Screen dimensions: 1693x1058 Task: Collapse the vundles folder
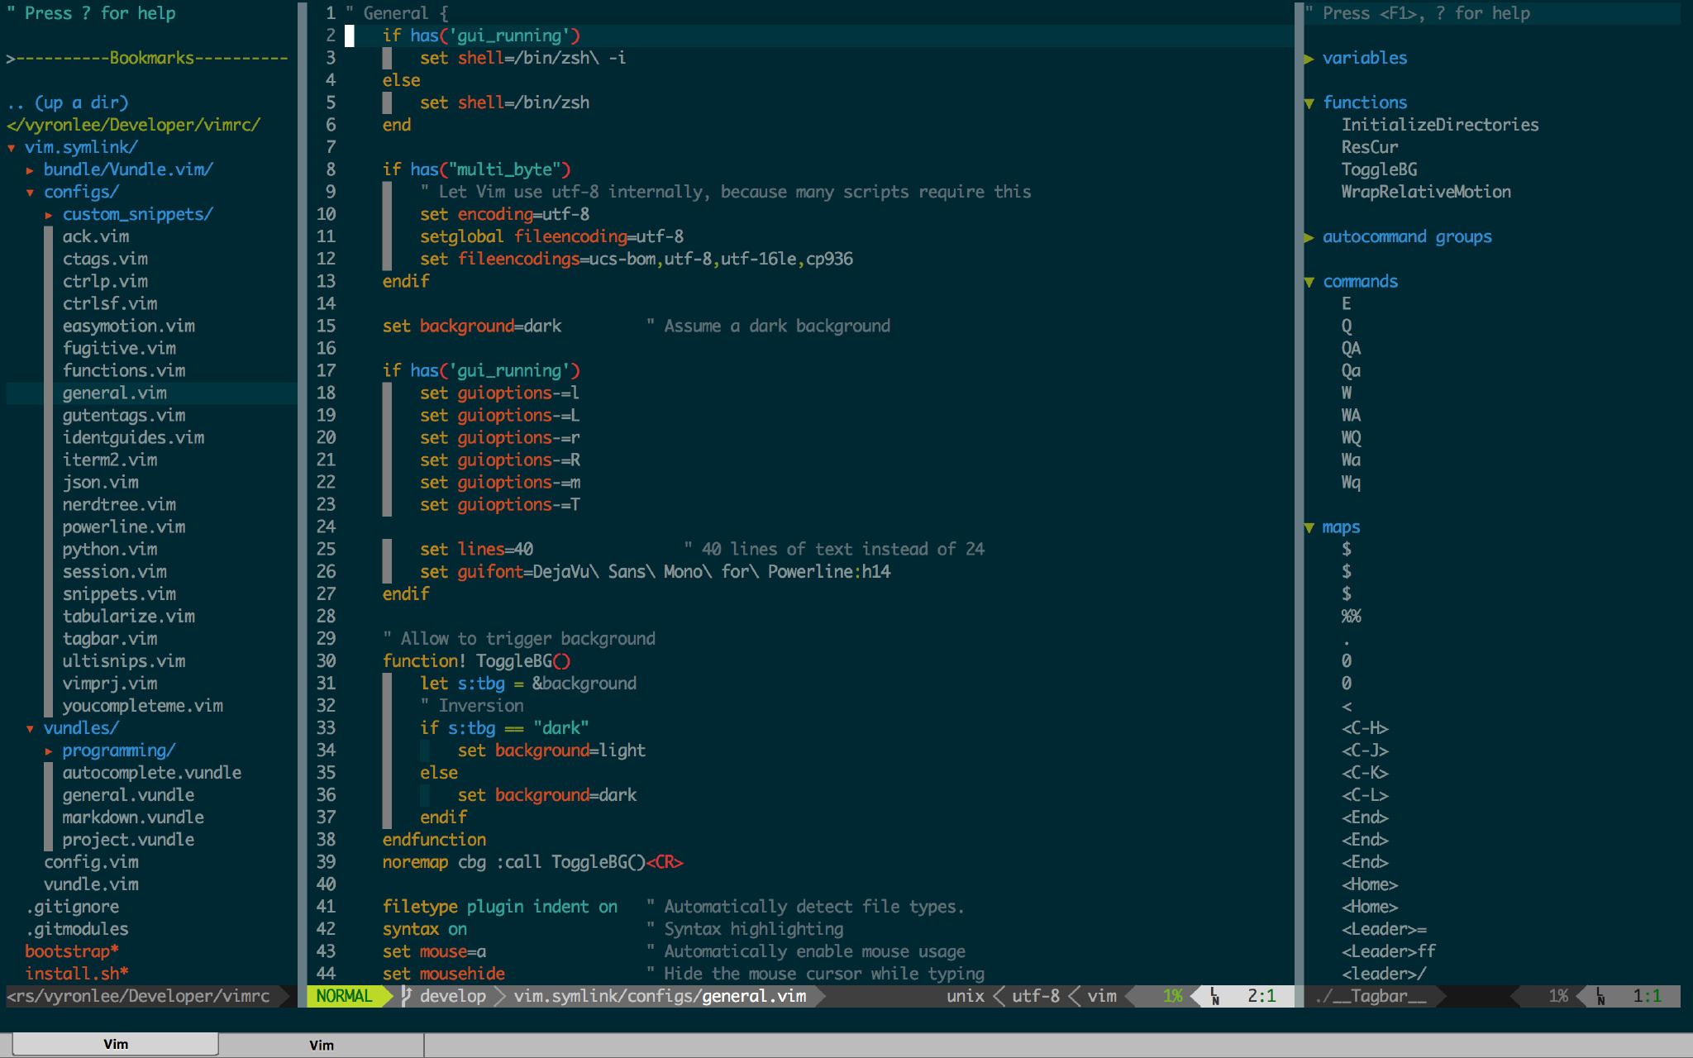click(30, 728)
